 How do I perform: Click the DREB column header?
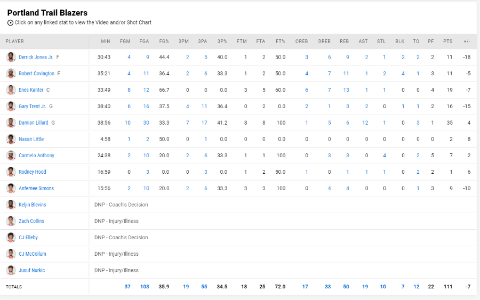point(324,41)
